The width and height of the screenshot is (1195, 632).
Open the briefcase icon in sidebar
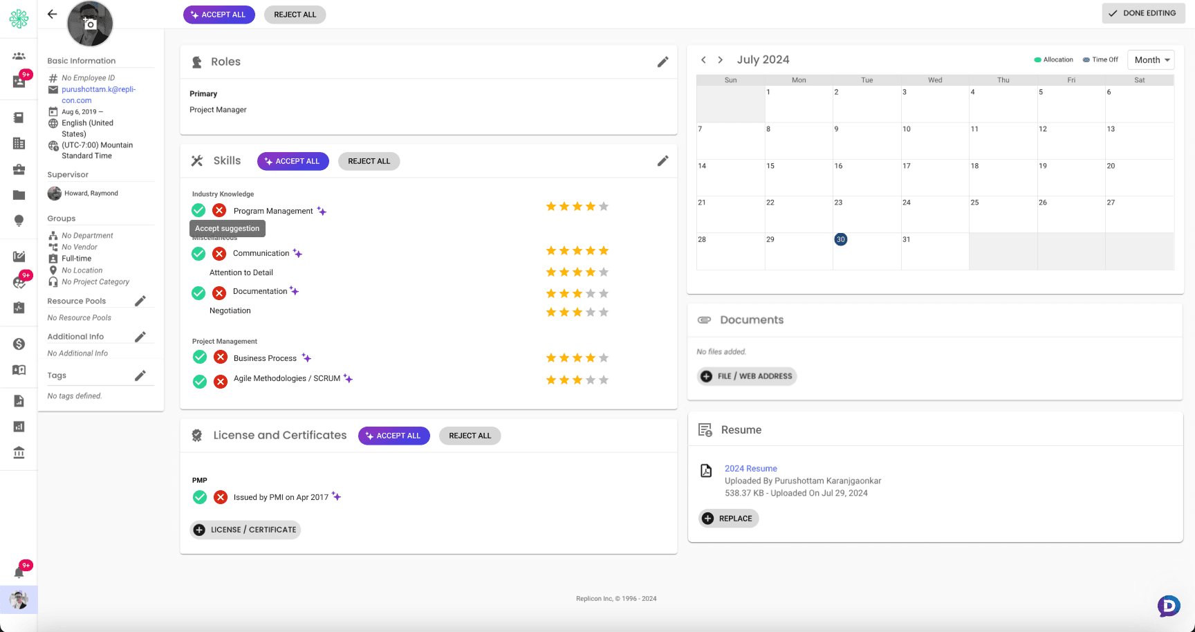19,169
